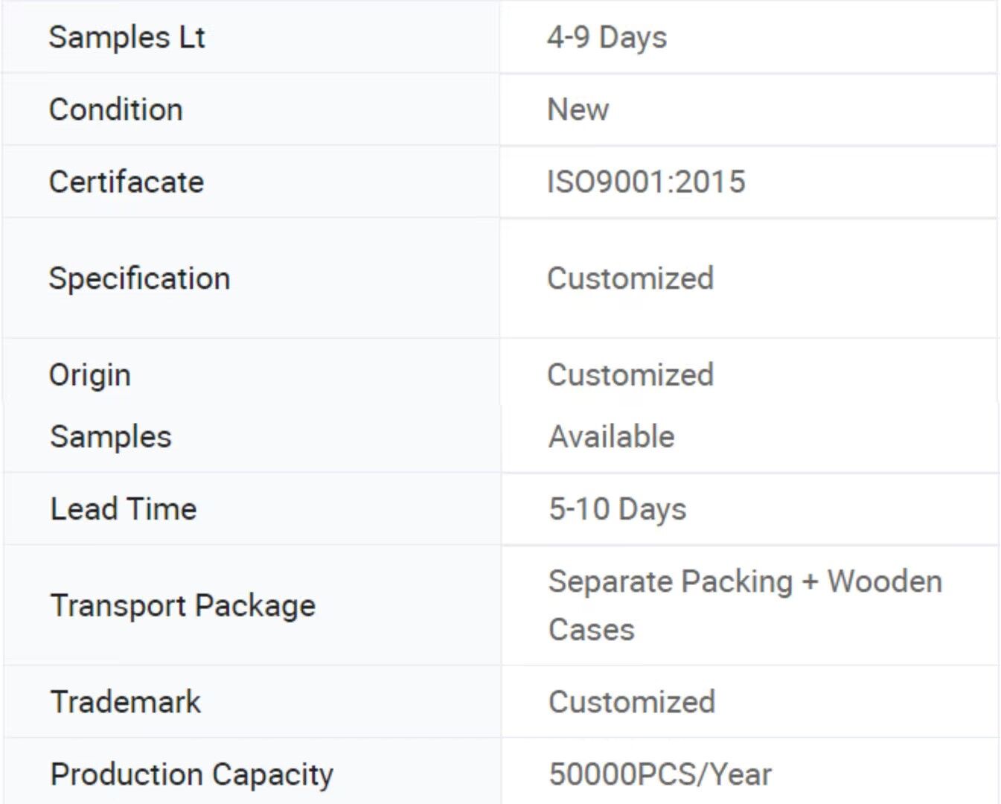
Task: Select the "50000PCS/Year" capacity value
Action: pos(659,774)
